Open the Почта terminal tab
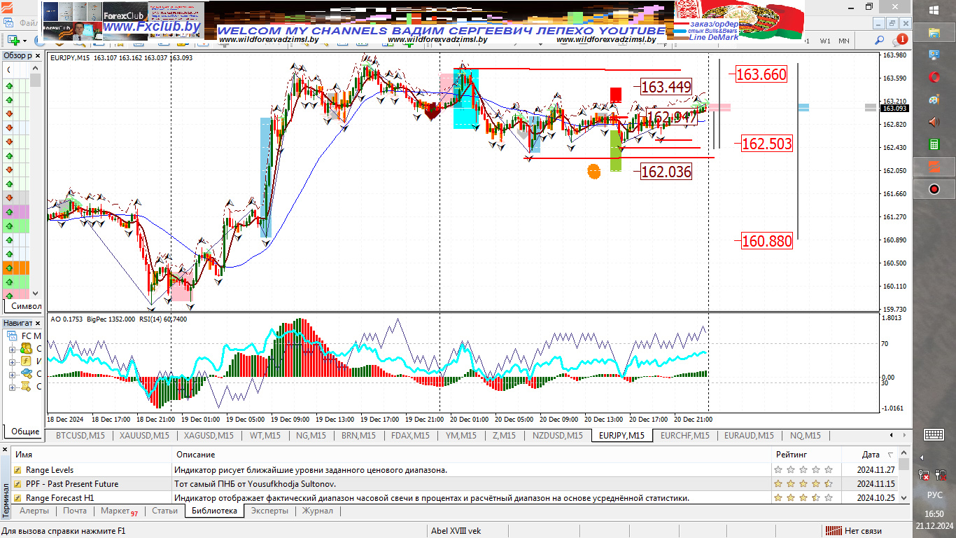The width and height of the screenshot is (956, 538). pyautogui.click(x=75, y=511)
